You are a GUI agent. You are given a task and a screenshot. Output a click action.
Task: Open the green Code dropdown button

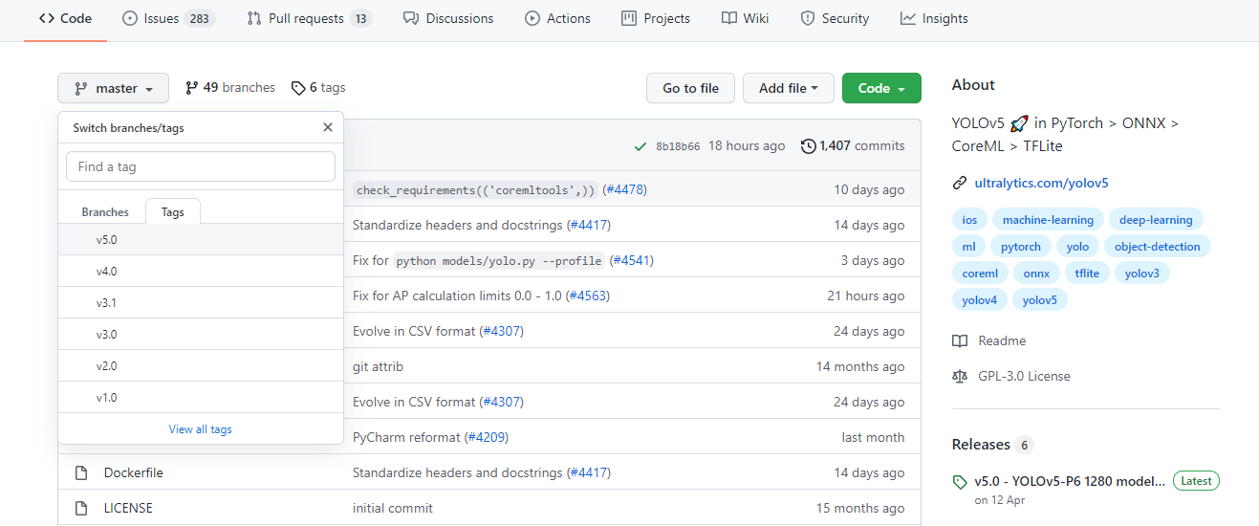[881, 88]
